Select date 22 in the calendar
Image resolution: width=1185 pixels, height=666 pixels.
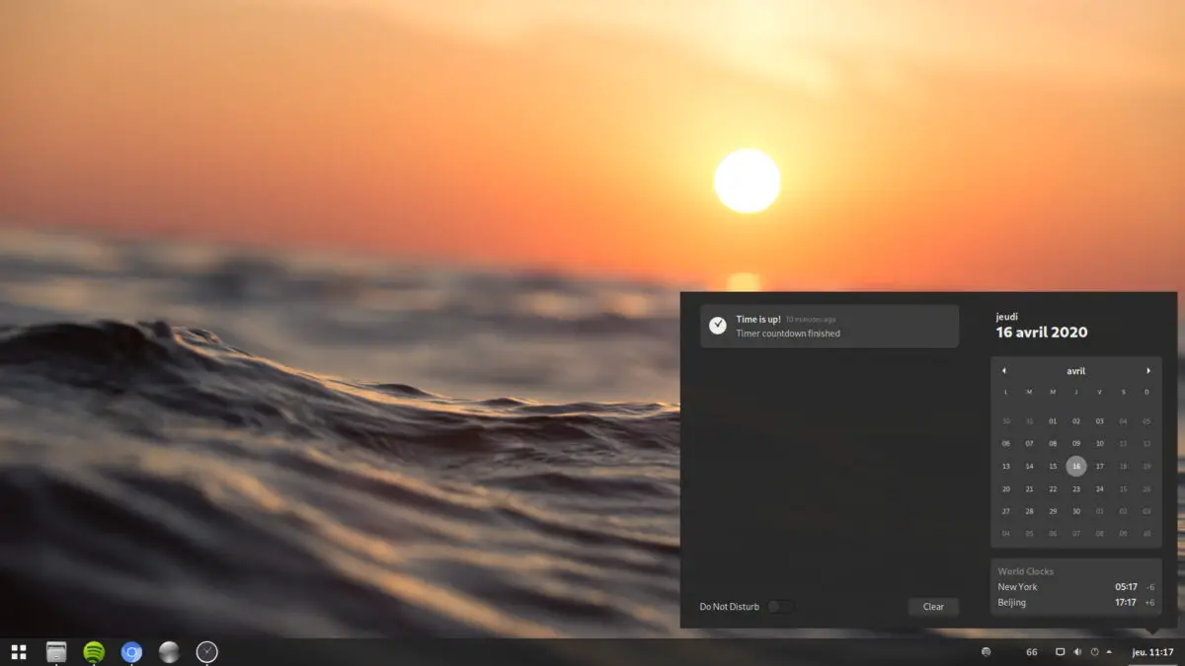pos(1053,488)
